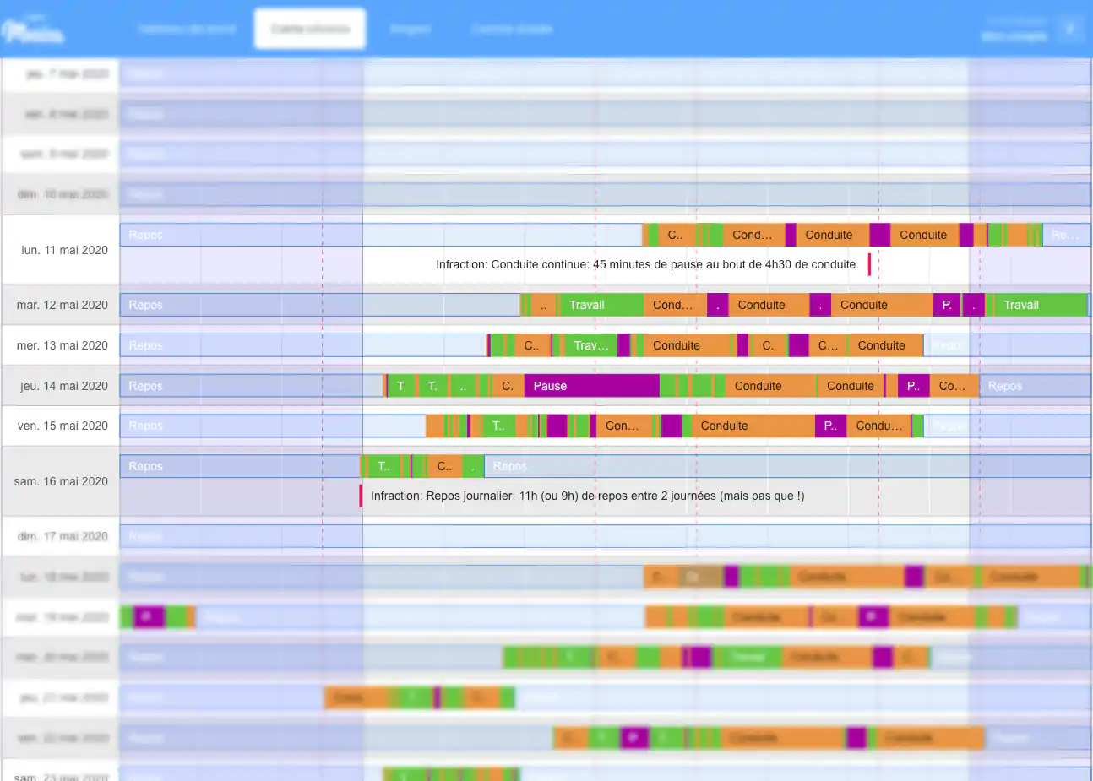This screenshot has width=1093, height=781.
Task: Select the 'T..' work block on sam. 16 mai
Action: (383, 466)
